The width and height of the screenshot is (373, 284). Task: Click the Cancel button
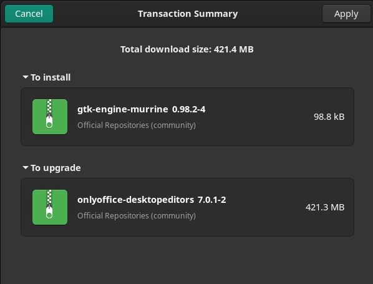click(x=29, y=14)
